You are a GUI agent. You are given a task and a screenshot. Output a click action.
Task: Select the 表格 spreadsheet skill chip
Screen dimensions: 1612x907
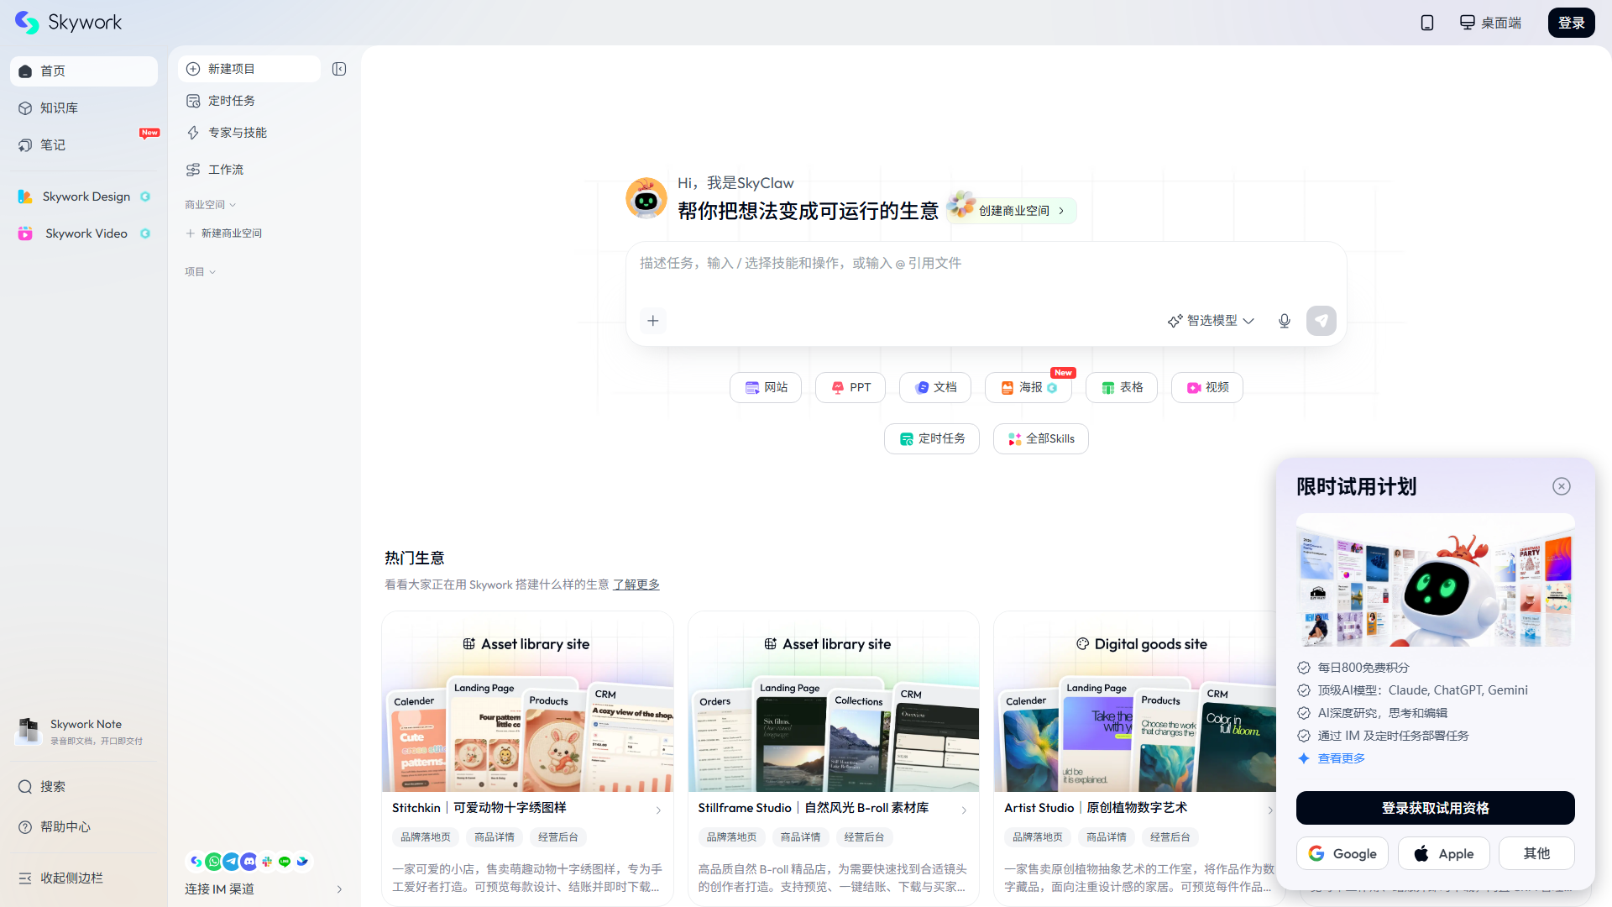(x=1122, y=387)
